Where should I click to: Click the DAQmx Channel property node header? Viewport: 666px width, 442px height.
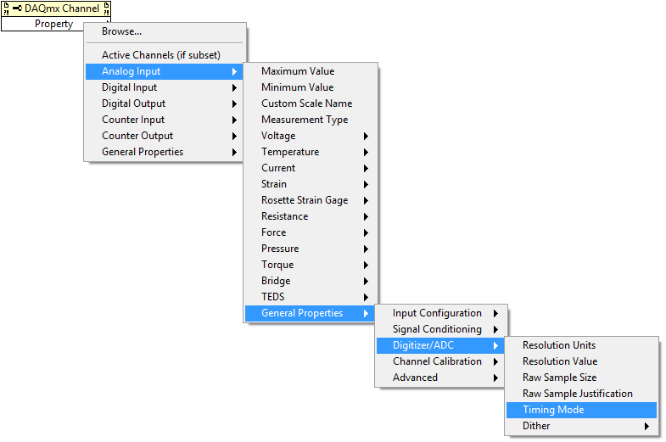[56, 8]
